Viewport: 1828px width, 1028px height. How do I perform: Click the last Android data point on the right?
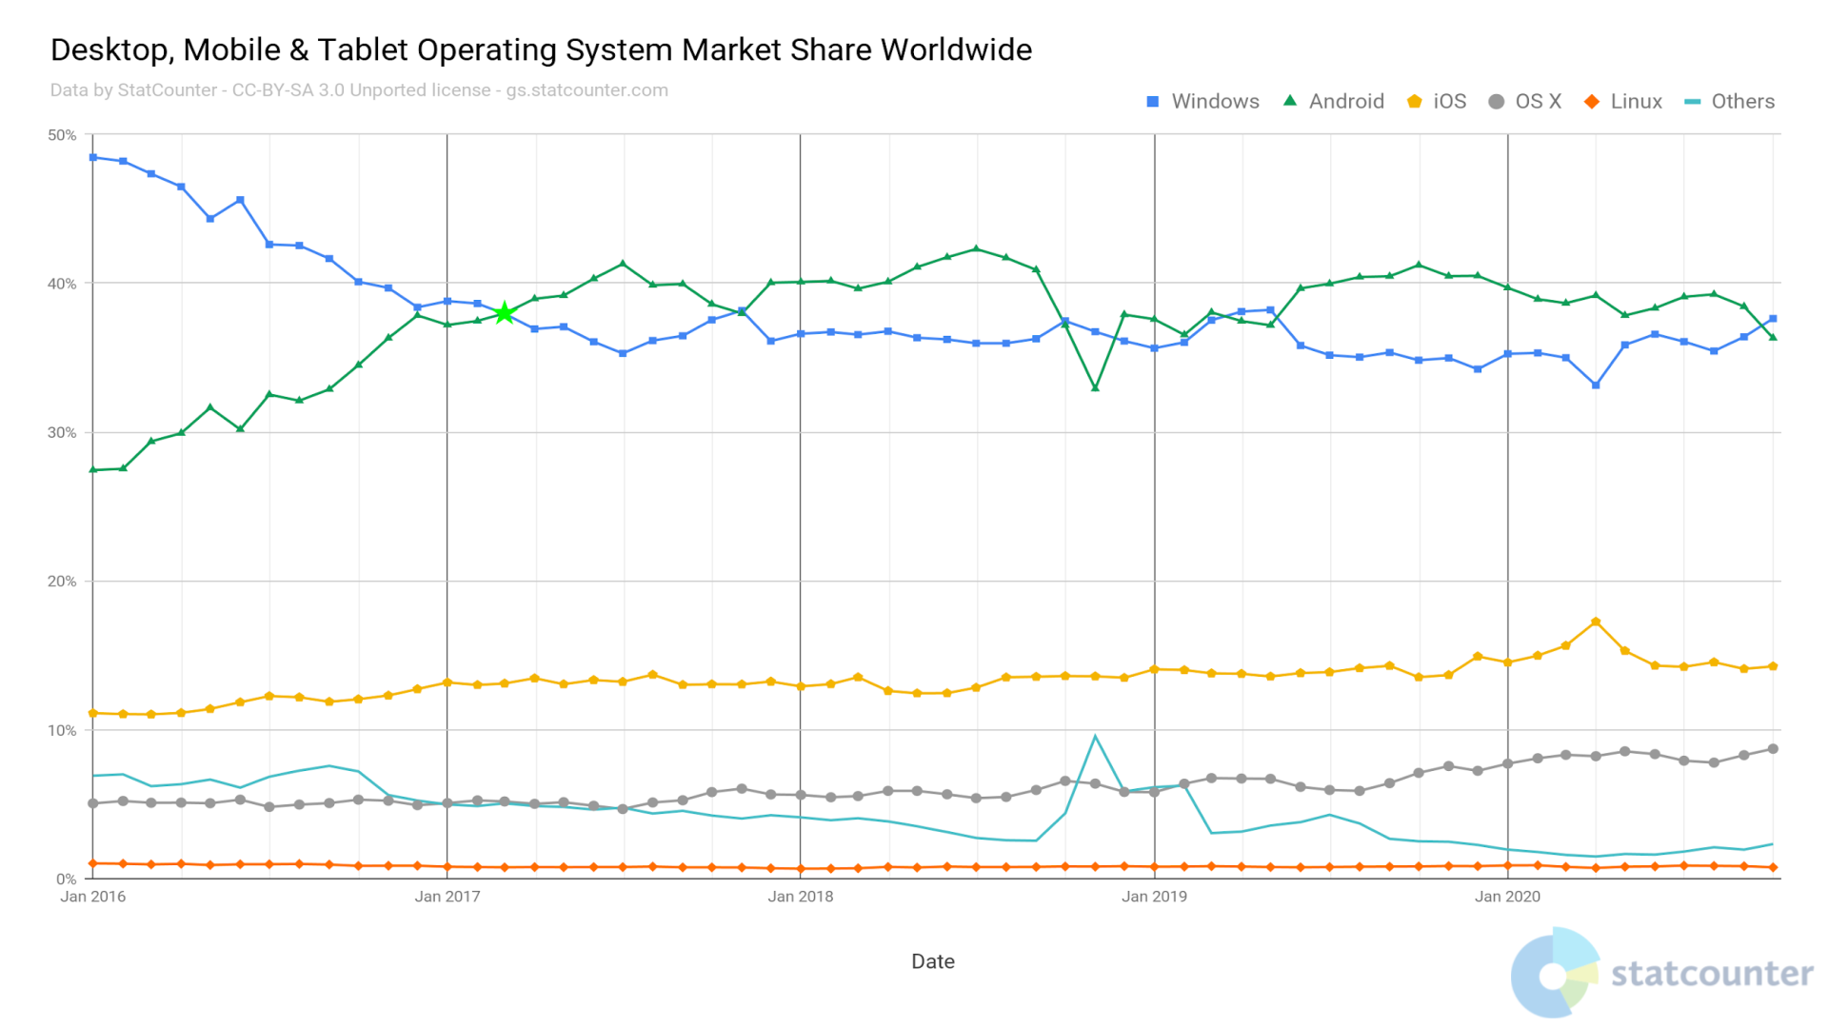(1773, 337)
